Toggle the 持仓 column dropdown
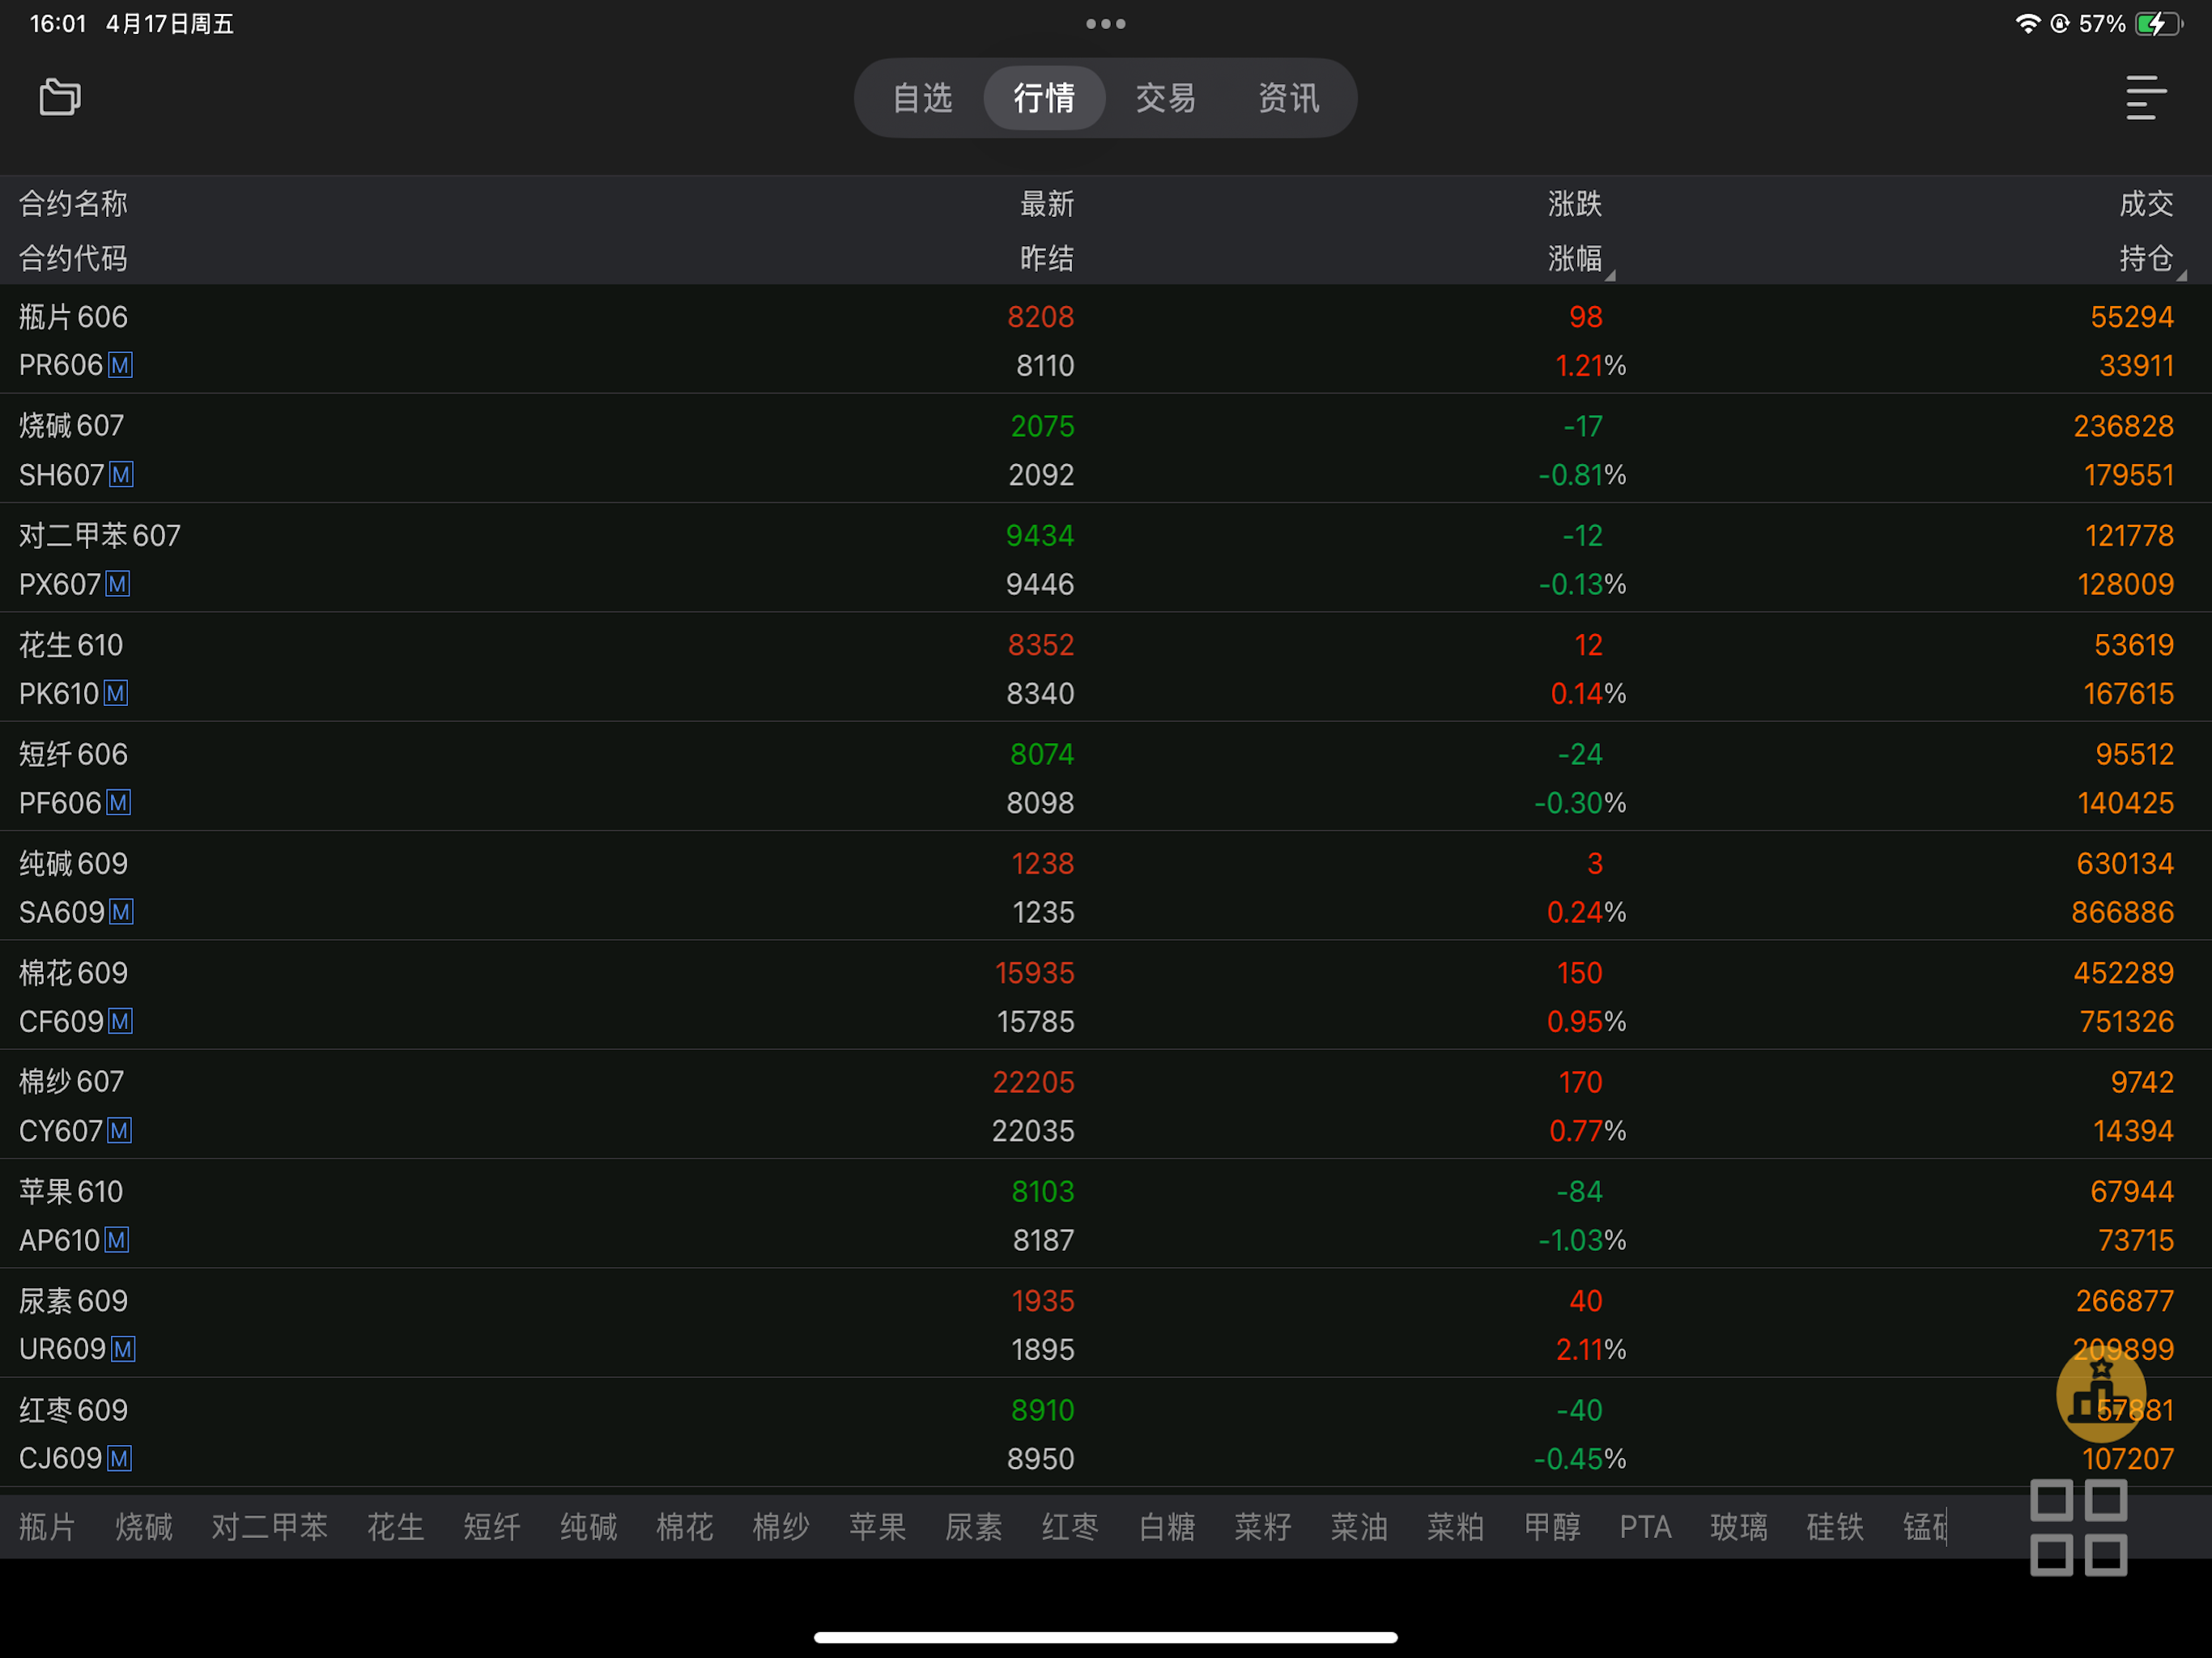The width and height of the screenshot is (2212, 1658). coord(2152,259)
